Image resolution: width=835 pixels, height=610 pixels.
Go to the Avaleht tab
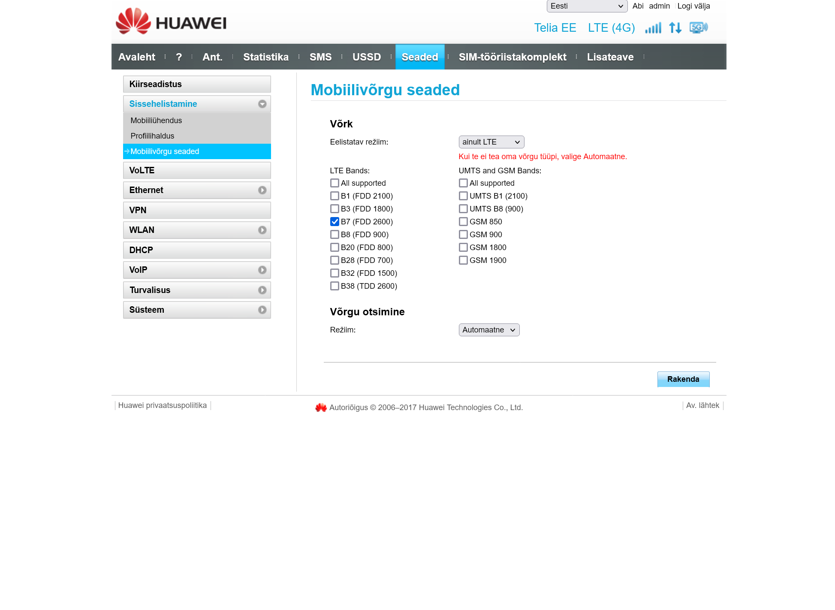pos(137,57)
